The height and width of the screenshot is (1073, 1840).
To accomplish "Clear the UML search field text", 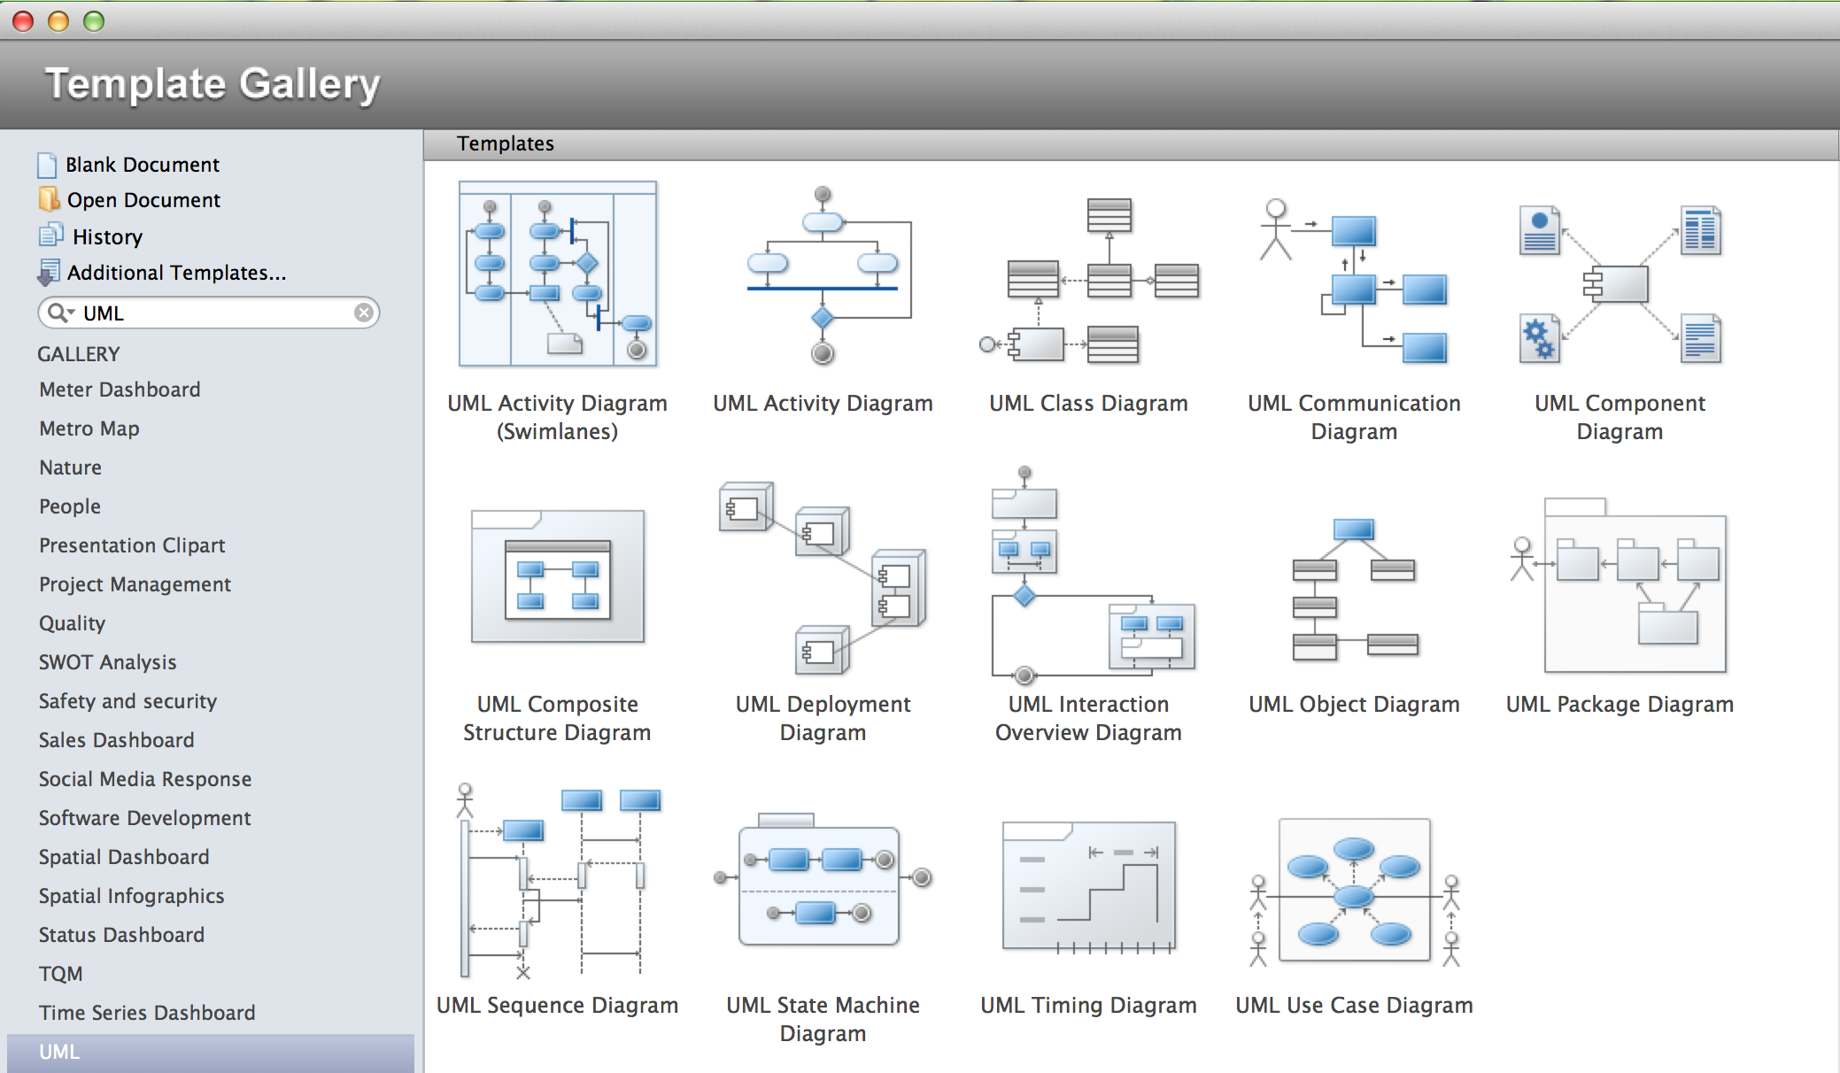I will 363,313.
